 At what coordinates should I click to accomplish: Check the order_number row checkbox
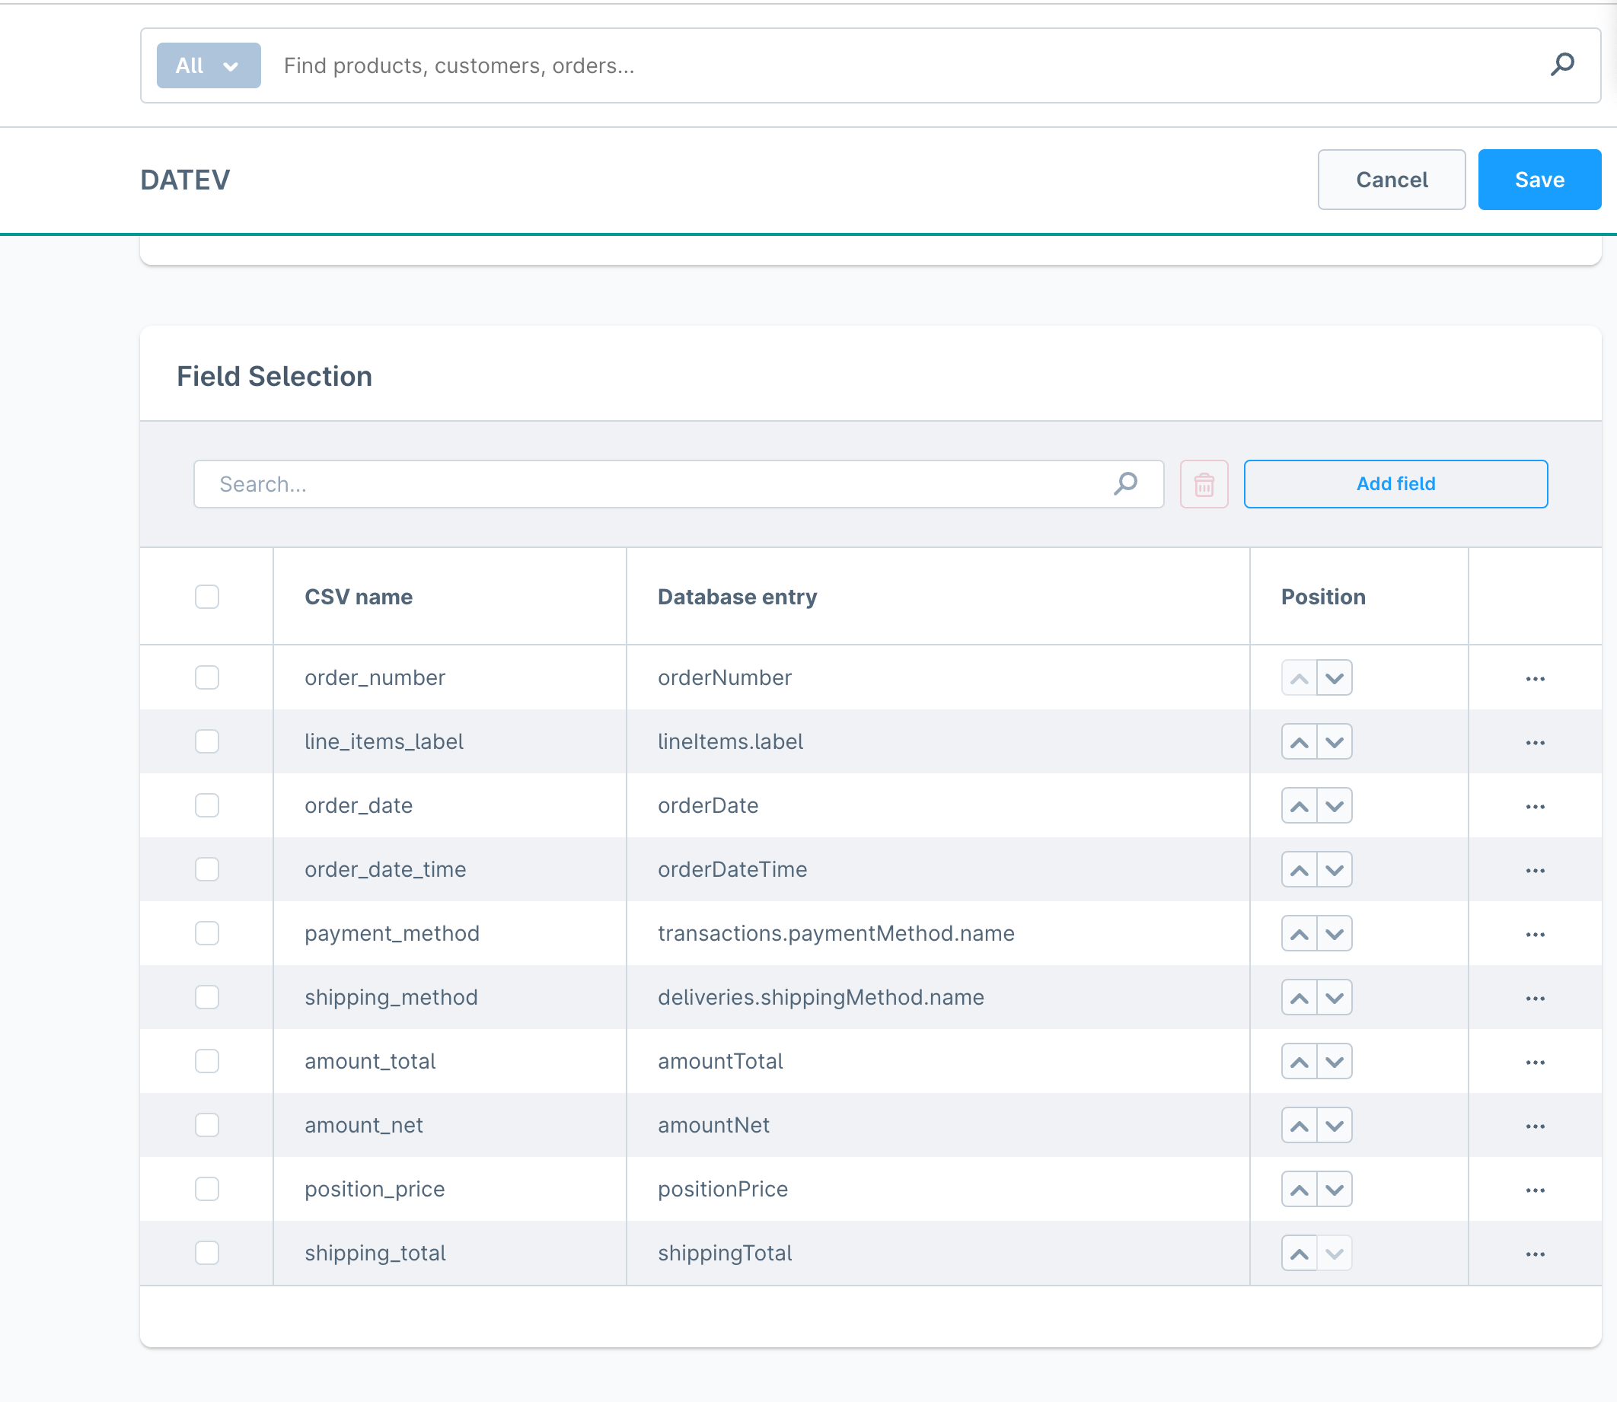(206, 677)
